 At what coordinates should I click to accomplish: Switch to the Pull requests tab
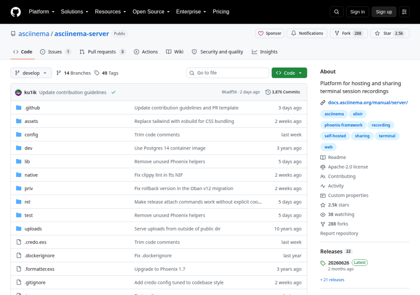click(102, 52)
